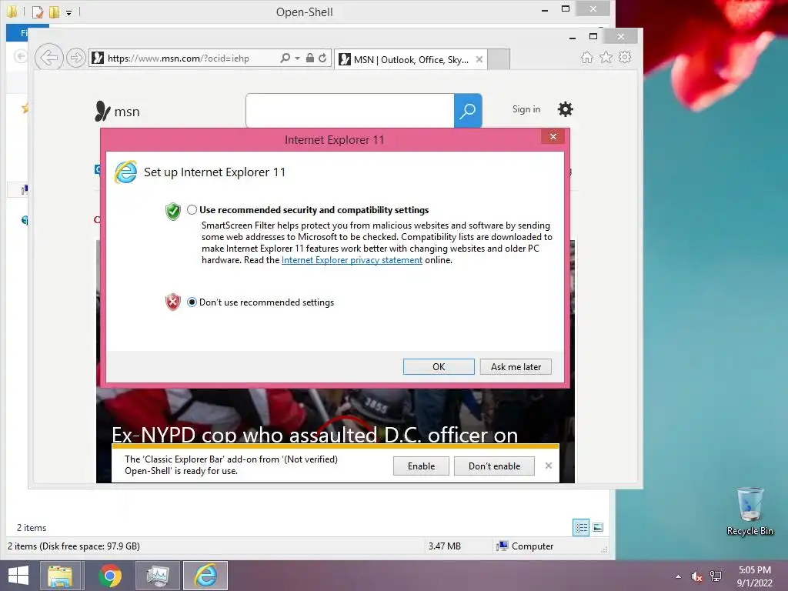Open the Favorites star icon

click(606, 57)
